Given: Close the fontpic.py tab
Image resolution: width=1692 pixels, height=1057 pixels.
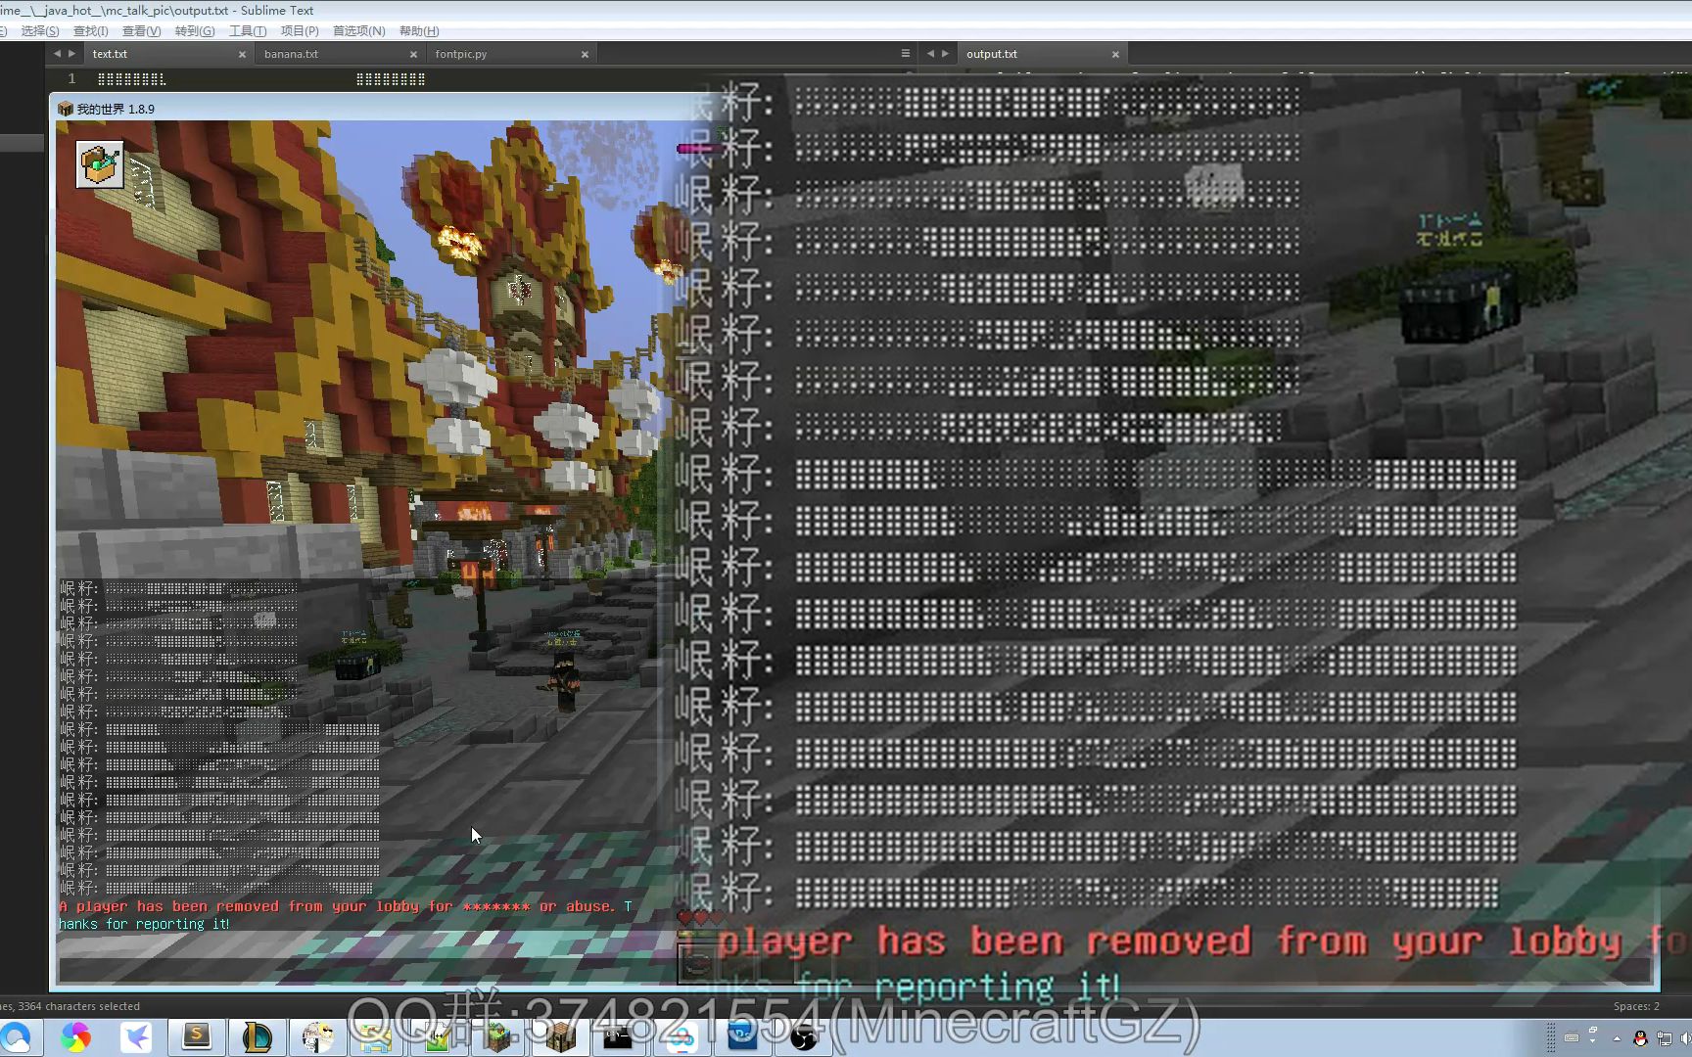Looking at the screenshot, I should click(x=585, y=55).
